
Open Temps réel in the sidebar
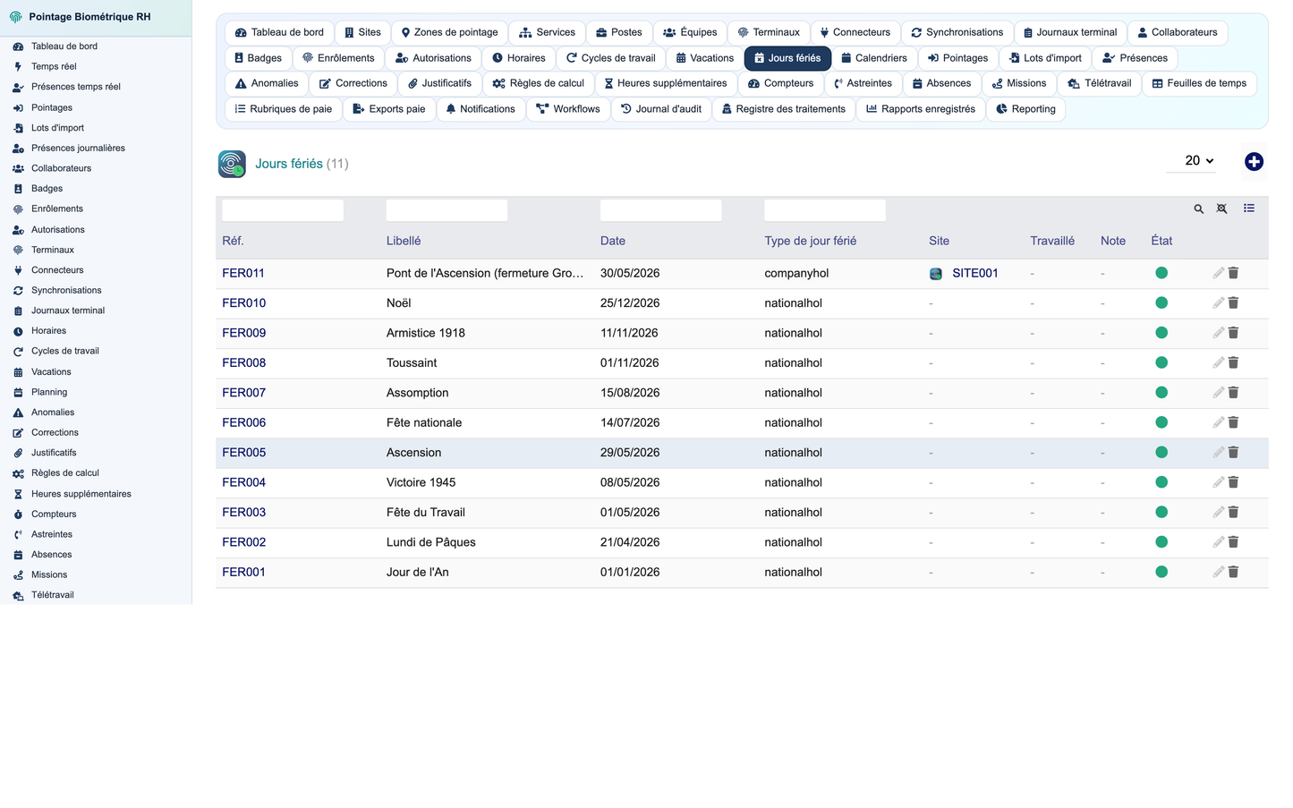point(54,66)
